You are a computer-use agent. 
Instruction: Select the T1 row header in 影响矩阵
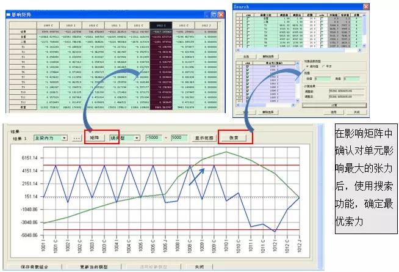(x=23, y=47)
